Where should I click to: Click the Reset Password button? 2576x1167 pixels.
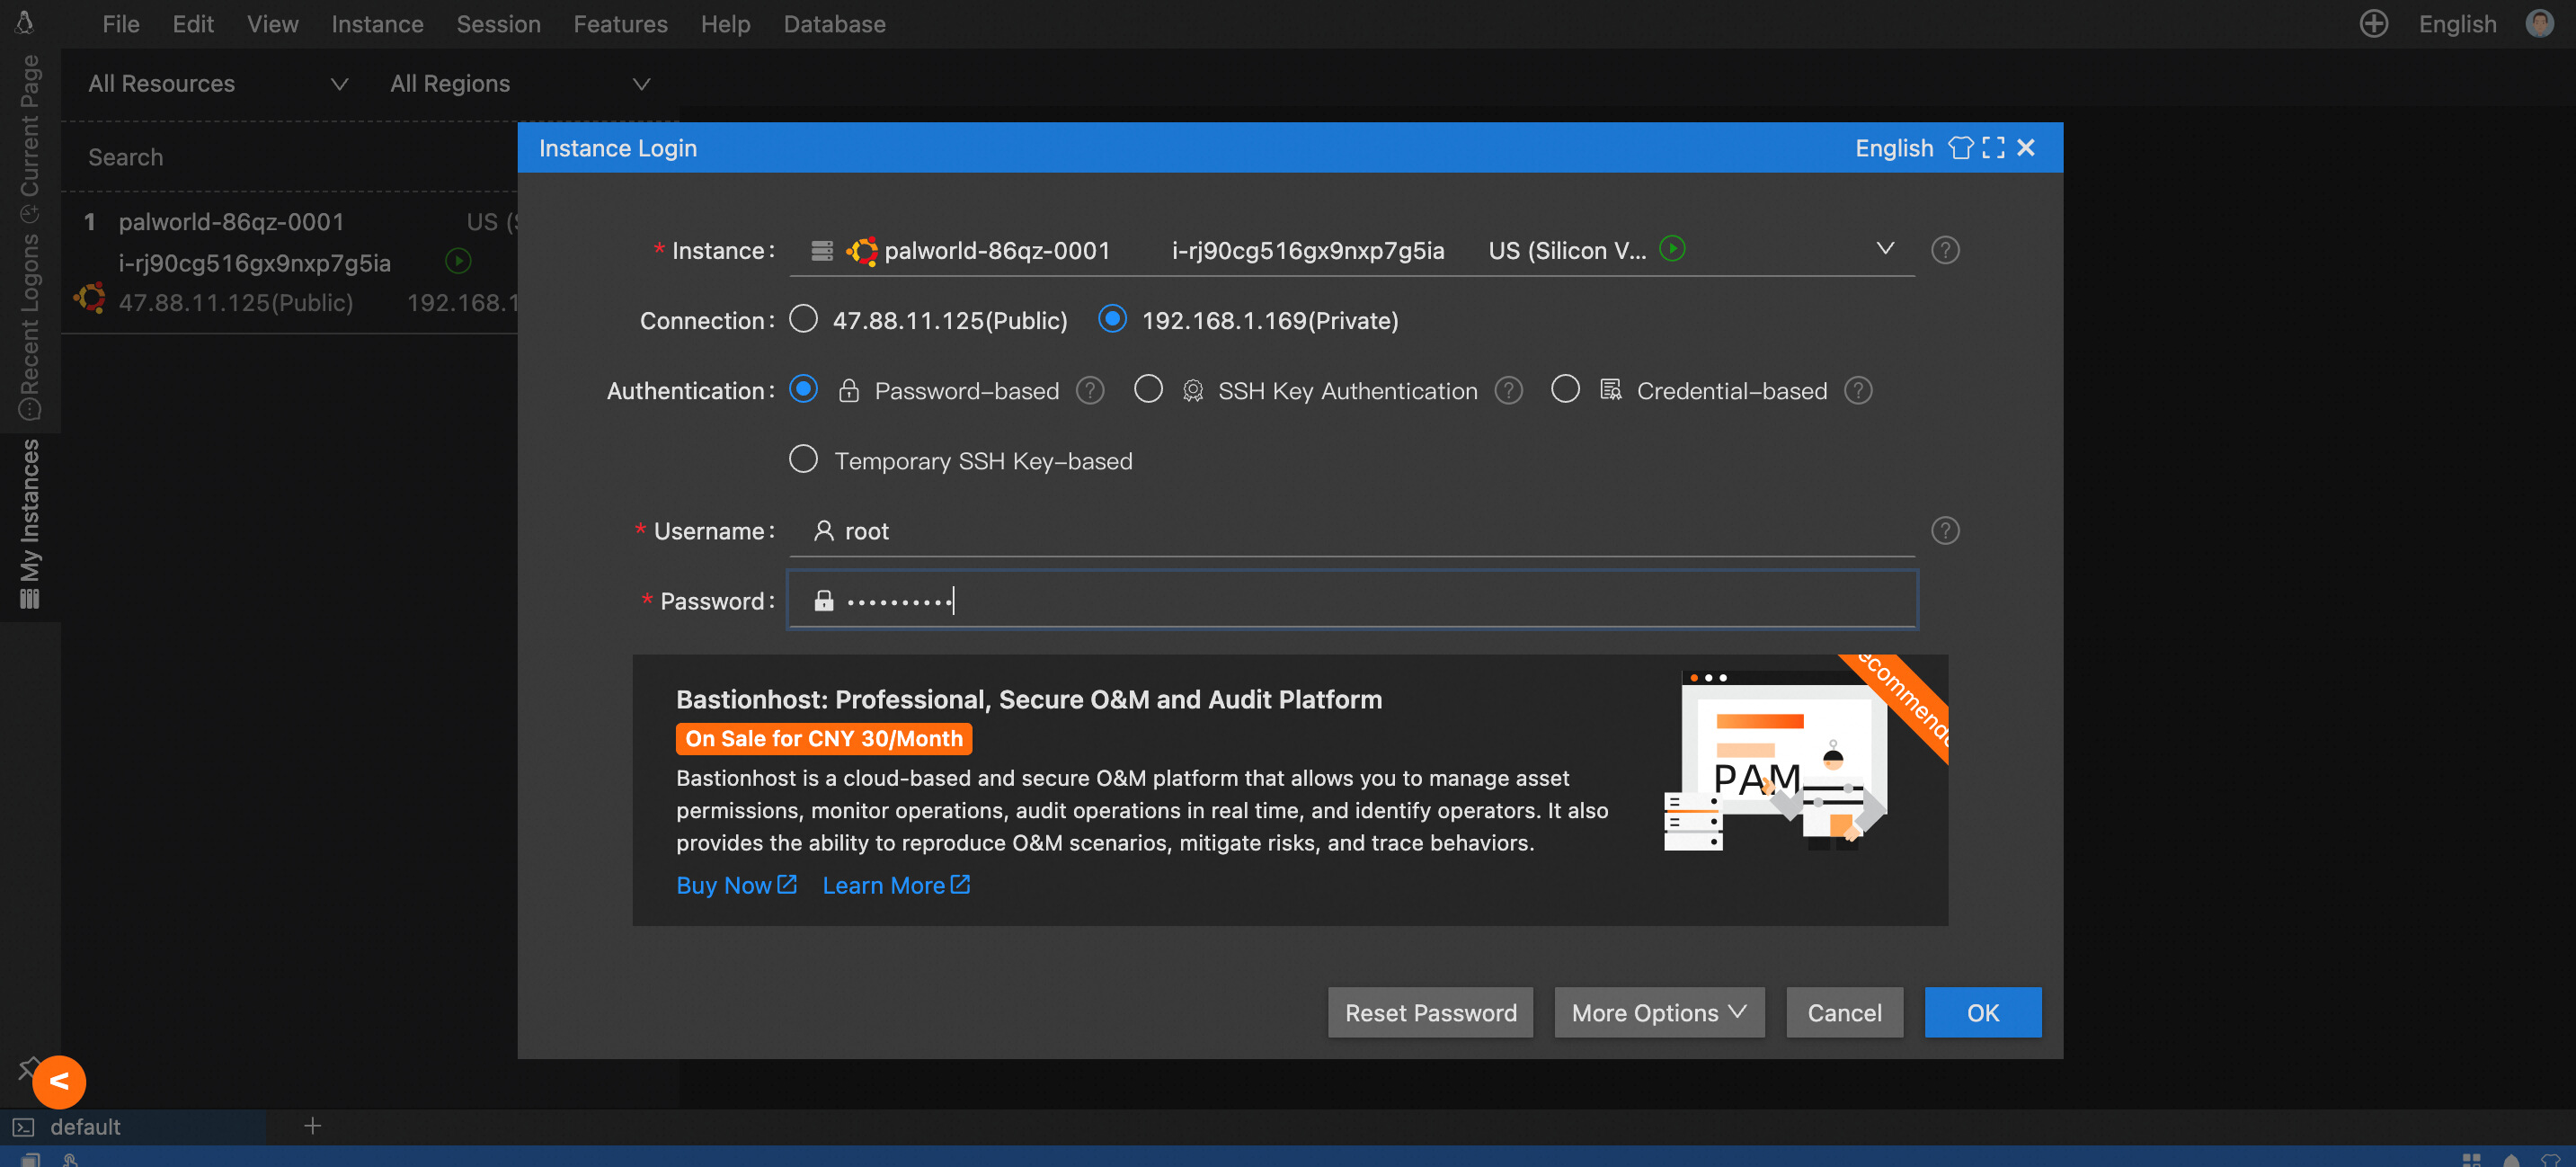[1430, 1012]
